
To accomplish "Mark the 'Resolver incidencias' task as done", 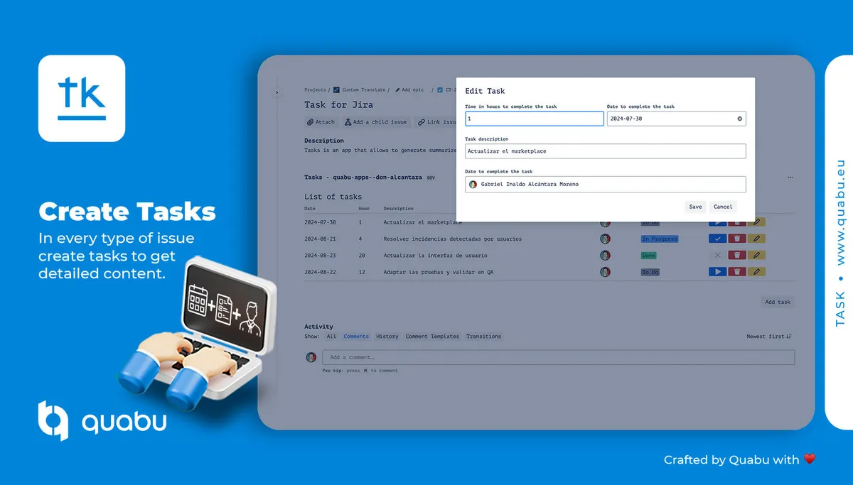I will 717,239.
